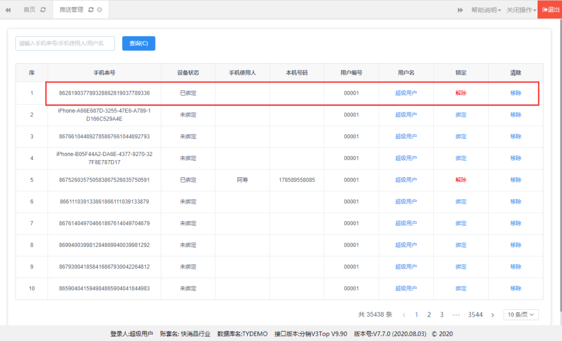The image size is (562, 341).
Task: Click 移除 in row 2
Action: 516,115
